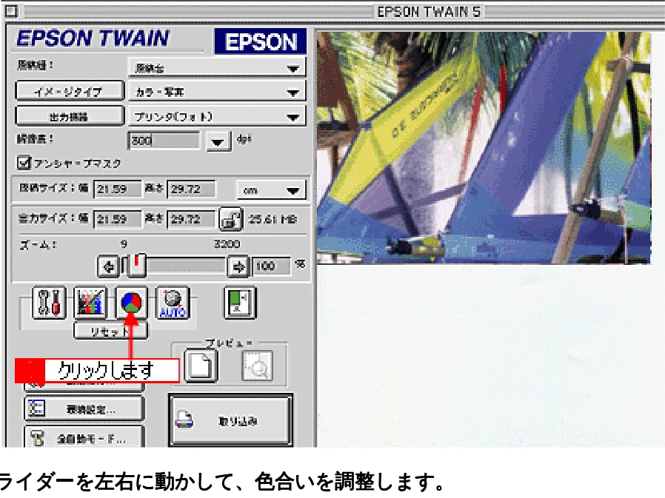Viewport: 665px width, 498px height.
Task: Click the output width 21.59 field
Action: tap(118, 219)
